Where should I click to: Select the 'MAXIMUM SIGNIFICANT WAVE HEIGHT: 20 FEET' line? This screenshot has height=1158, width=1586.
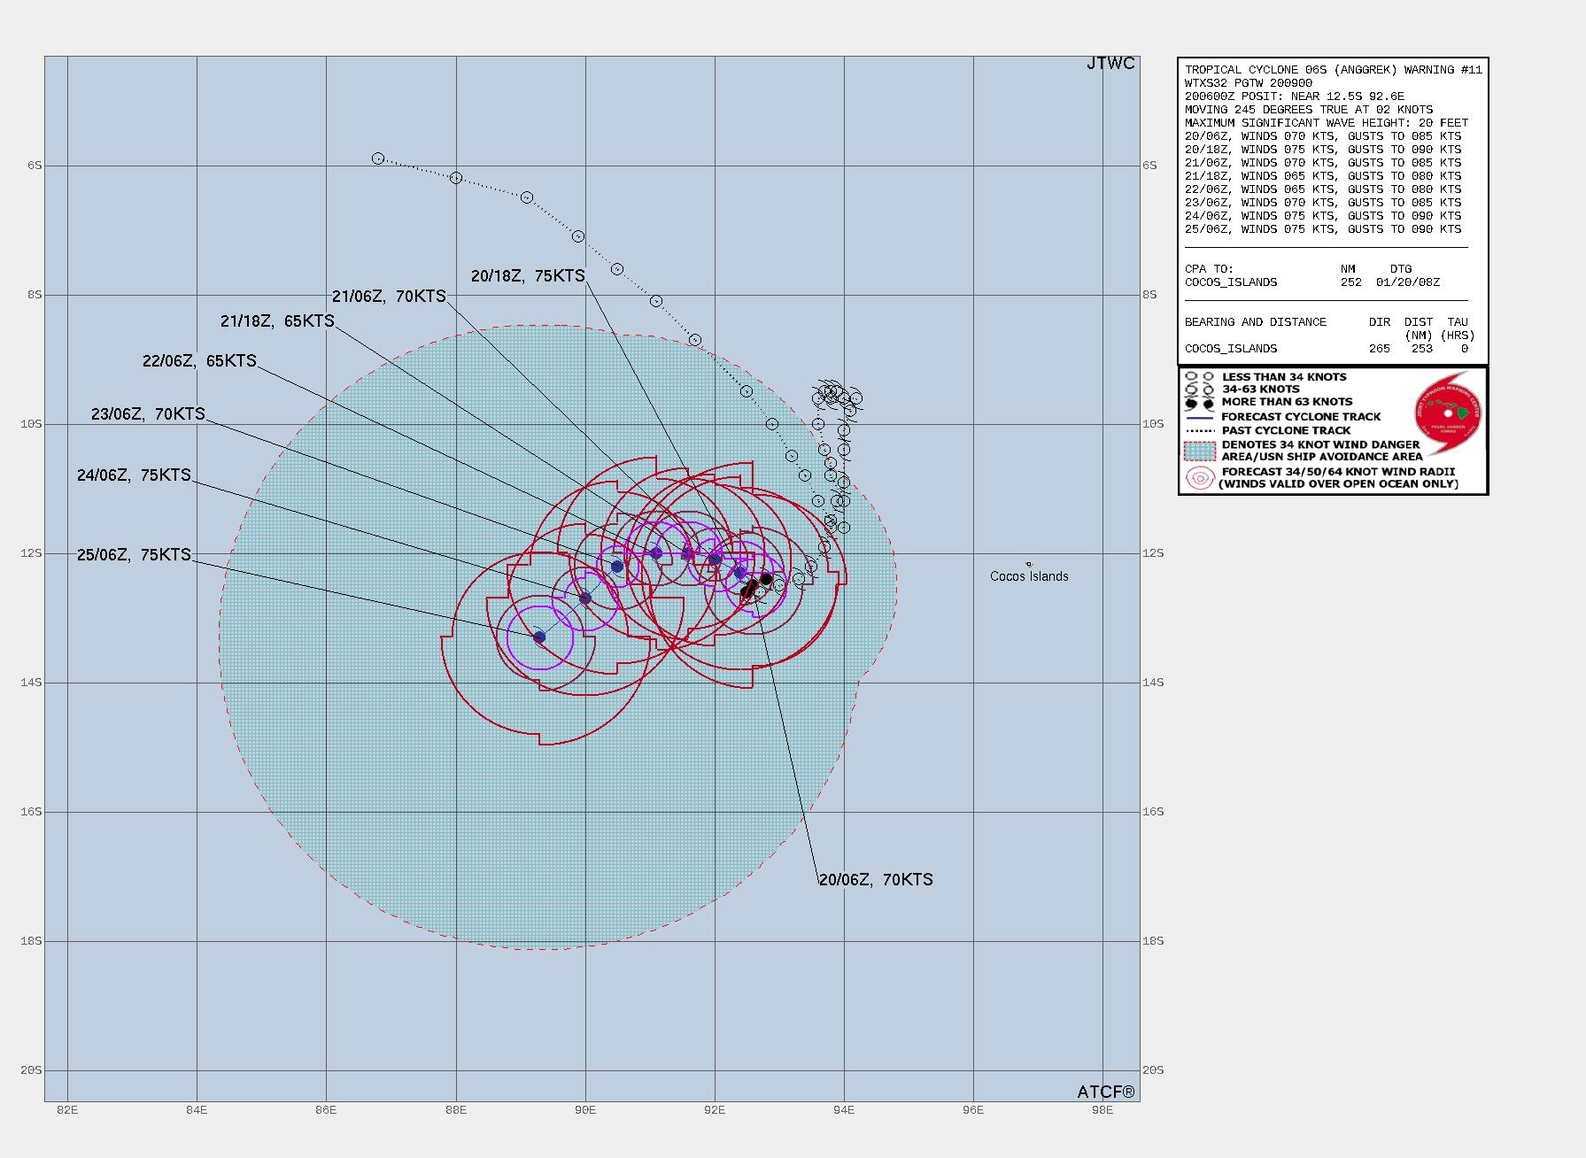(1327, 123)
